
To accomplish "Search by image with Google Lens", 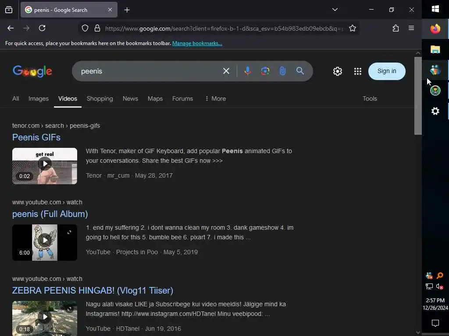I will 265,71.
